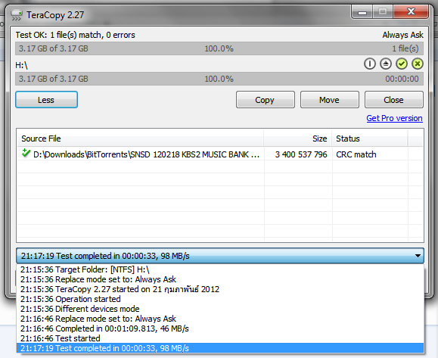Image resolution: width=438 pixels, height=358 pixels.
Task: Click the pause icon next to H:\
Action: (x=370, y=64)
